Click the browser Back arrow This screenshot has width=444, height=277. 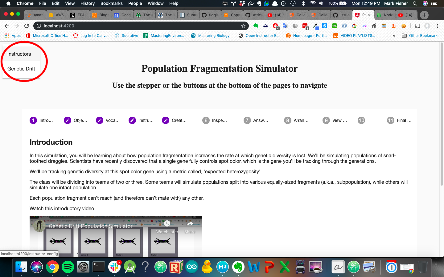coord(7,26)
